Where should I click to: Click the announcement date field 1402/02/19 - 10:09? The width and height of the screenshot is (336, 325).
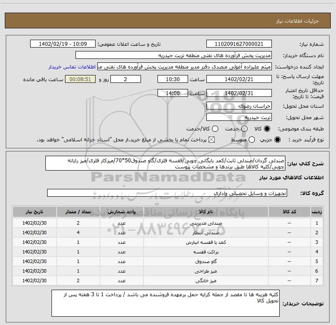pos(63,44)
